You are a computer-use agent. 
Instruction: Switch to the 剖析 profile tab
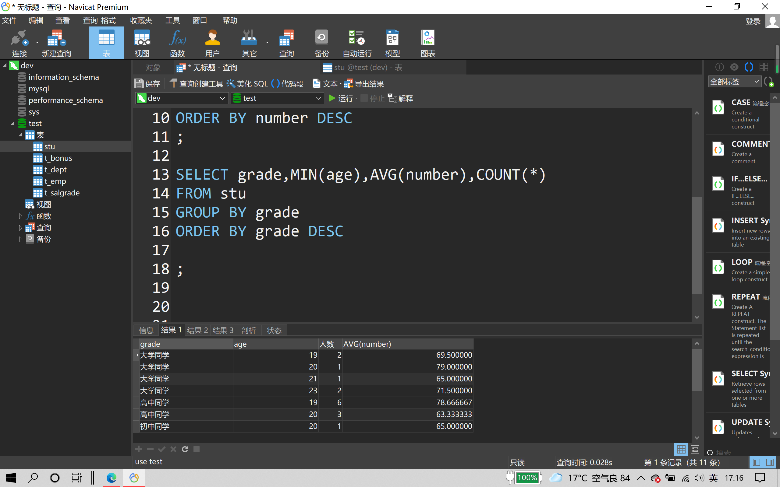coord(249,330)
